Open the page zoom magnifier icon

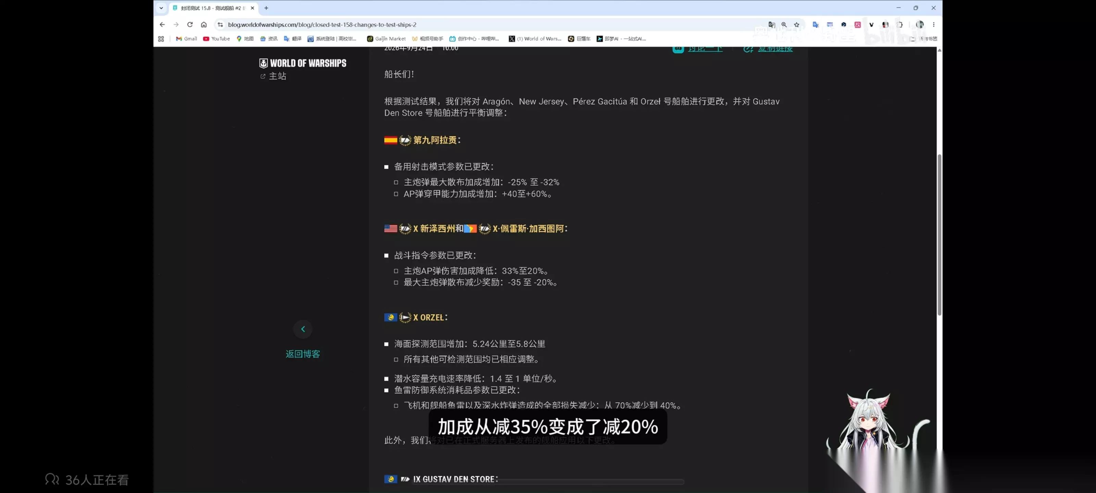click(x=784, y=25)
